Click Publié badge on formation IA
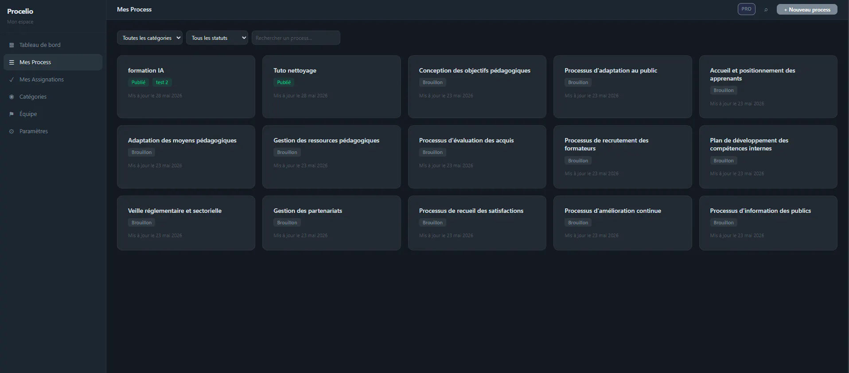 click(138, 82)
